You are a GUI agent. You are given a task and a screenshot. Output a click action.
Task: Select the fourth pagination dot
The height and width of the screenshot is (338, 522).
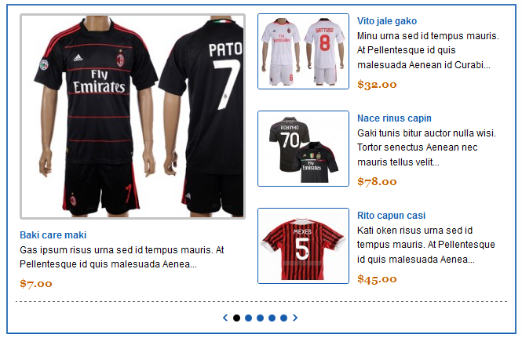click(x=272, y=318)
